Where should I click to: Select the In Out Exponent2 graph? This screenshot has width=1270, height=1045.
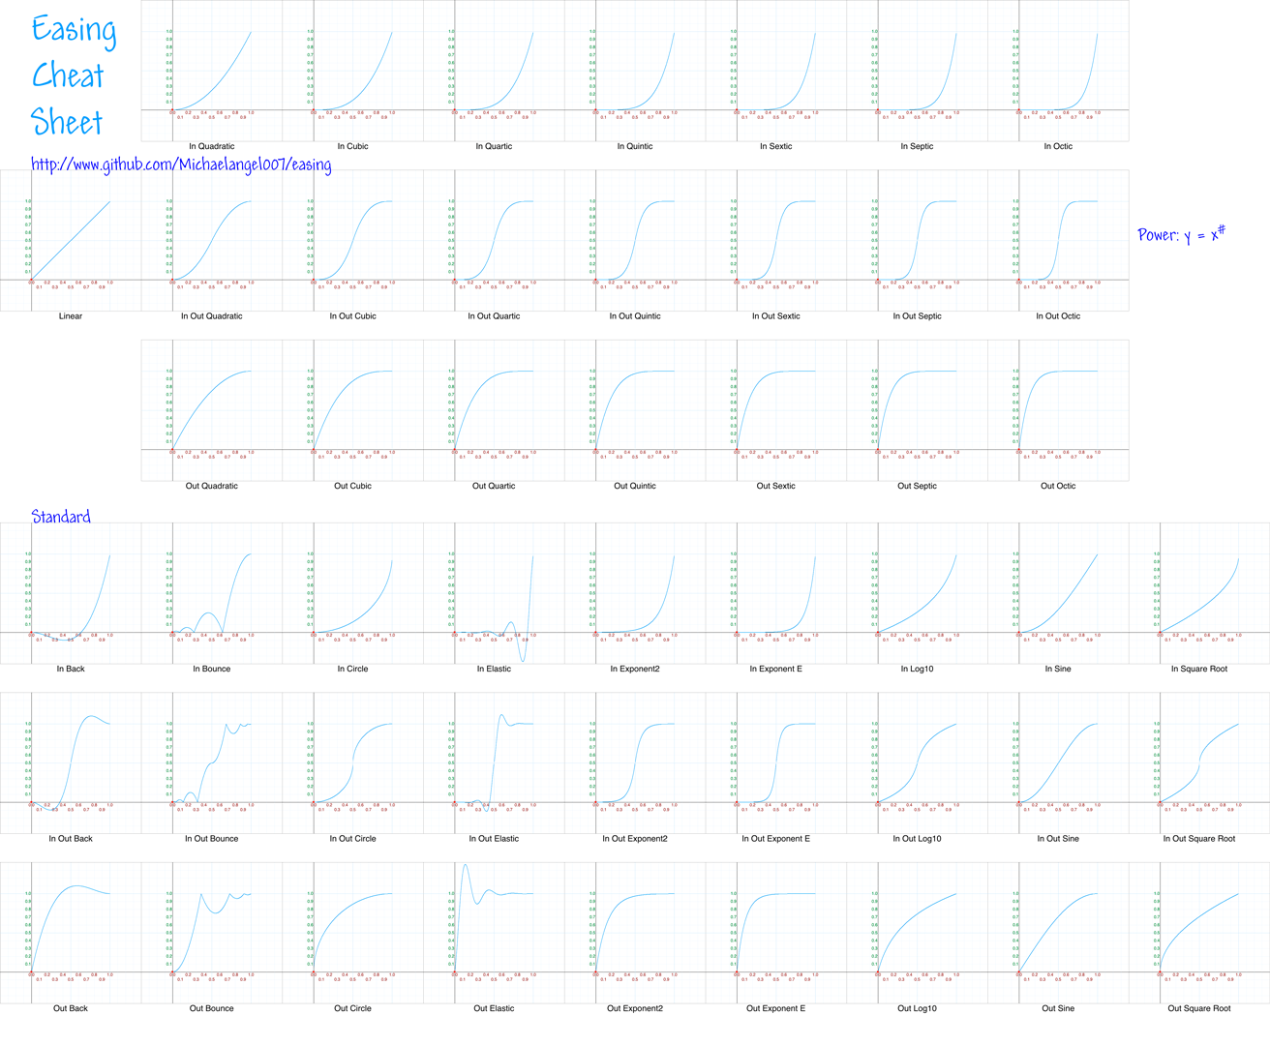point(635,763)
